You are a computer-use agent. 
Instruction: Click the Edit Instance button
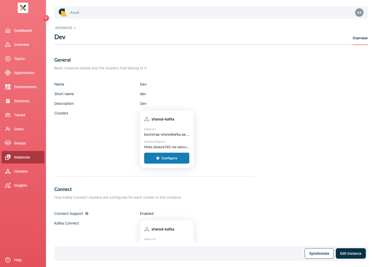tap(351, 253)
